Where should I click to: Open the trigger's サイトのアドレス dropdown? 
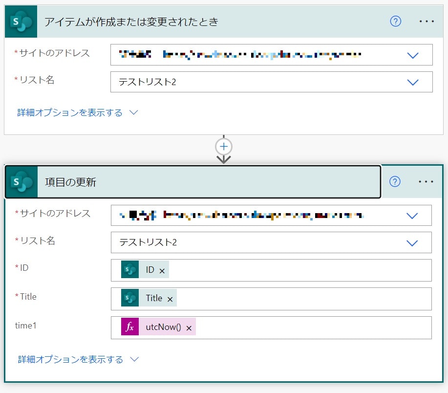(412, 55)
